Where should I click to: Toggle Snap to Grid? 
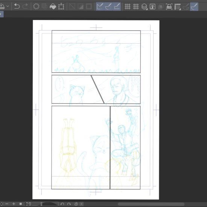click(117, 6)
